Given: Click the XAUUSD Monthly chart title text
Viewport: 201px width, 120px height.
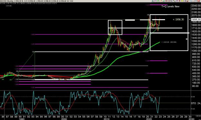Looking at the screenshot, I should [6, 1].
